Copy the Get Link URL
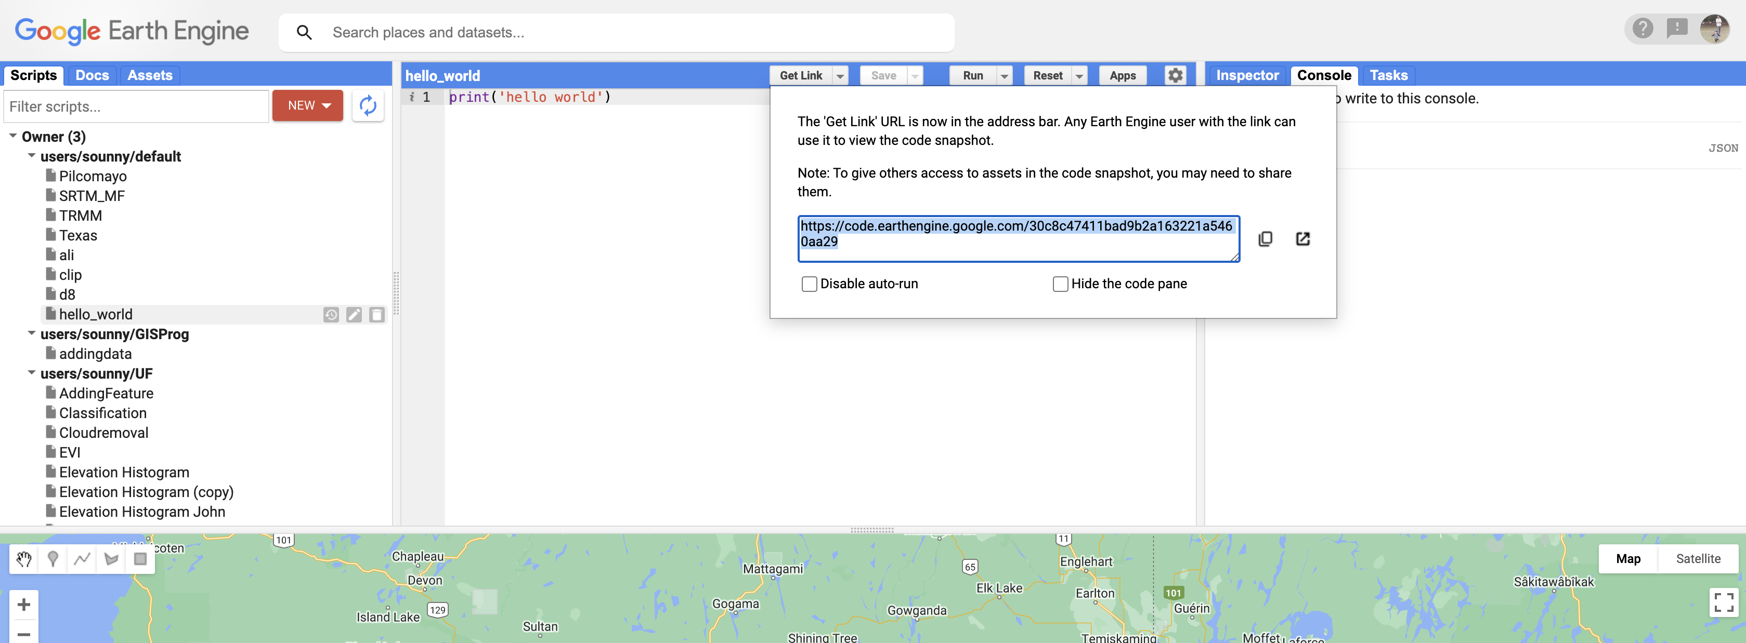The image size is (1746, 643). coord(1266,238)
